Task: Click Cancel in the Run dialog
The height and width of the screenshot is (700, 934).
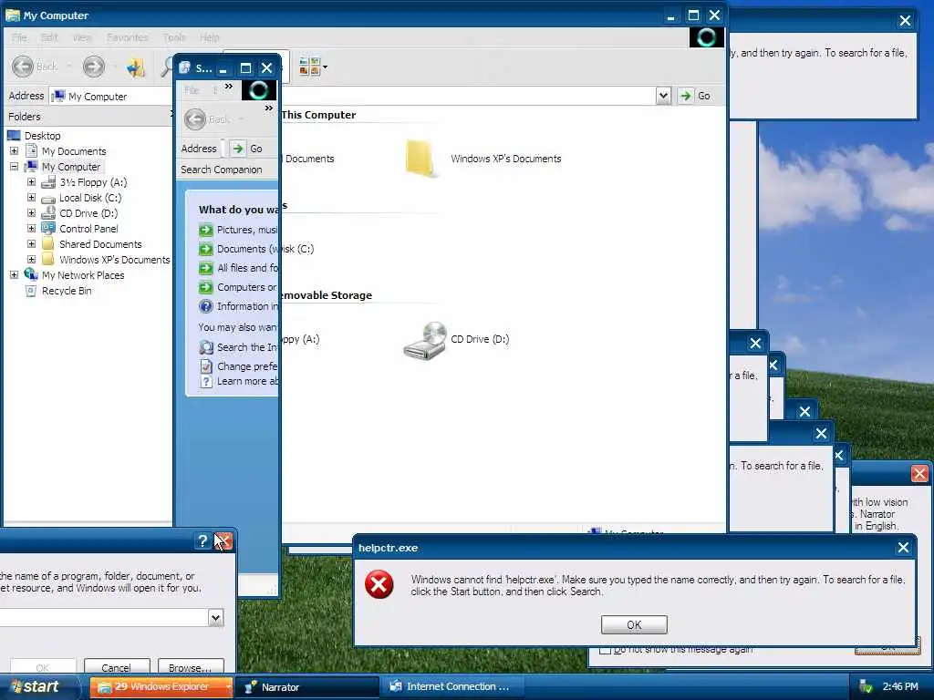Action: [x=116, y=666]
